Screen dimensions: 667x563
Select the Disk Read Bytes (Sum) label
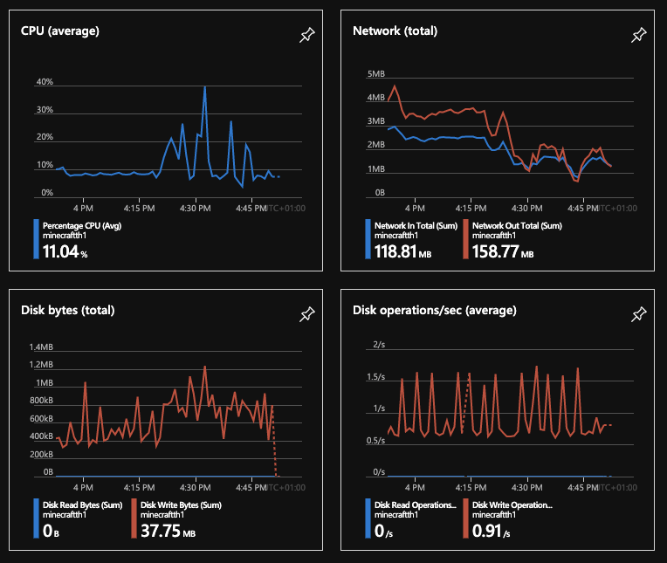click(x=83, y=505)
